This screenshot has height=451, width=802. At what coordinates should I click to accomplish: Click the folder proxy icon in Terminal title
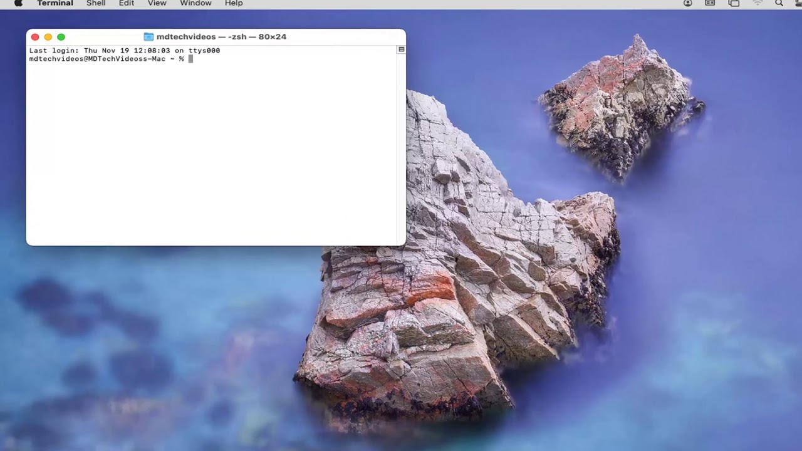[x=148, y=37]
